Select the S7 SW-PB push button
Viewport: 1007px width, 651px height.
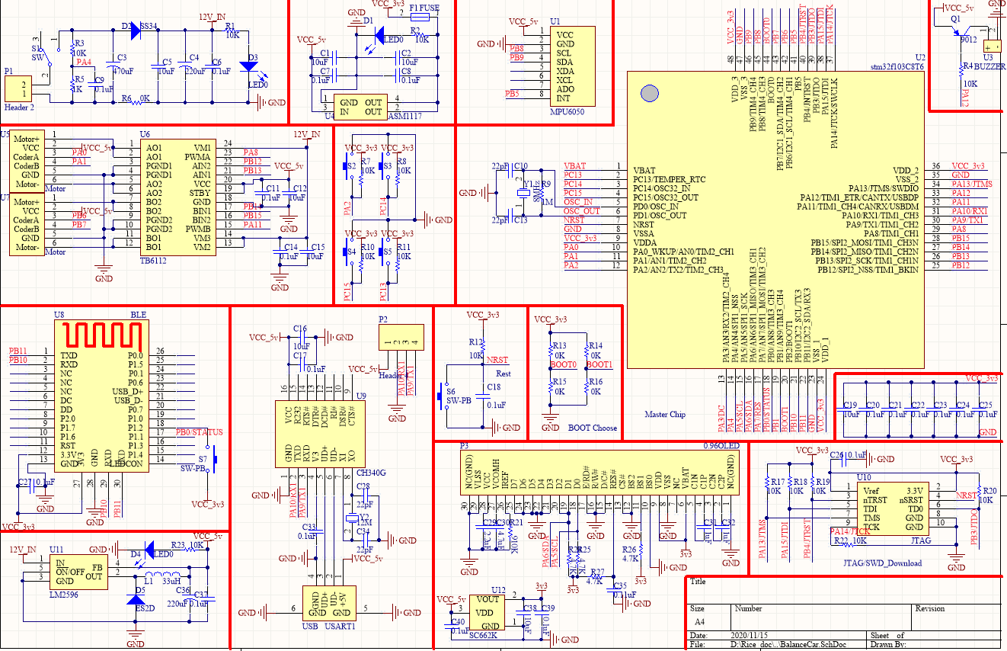[x=213, y=460]
